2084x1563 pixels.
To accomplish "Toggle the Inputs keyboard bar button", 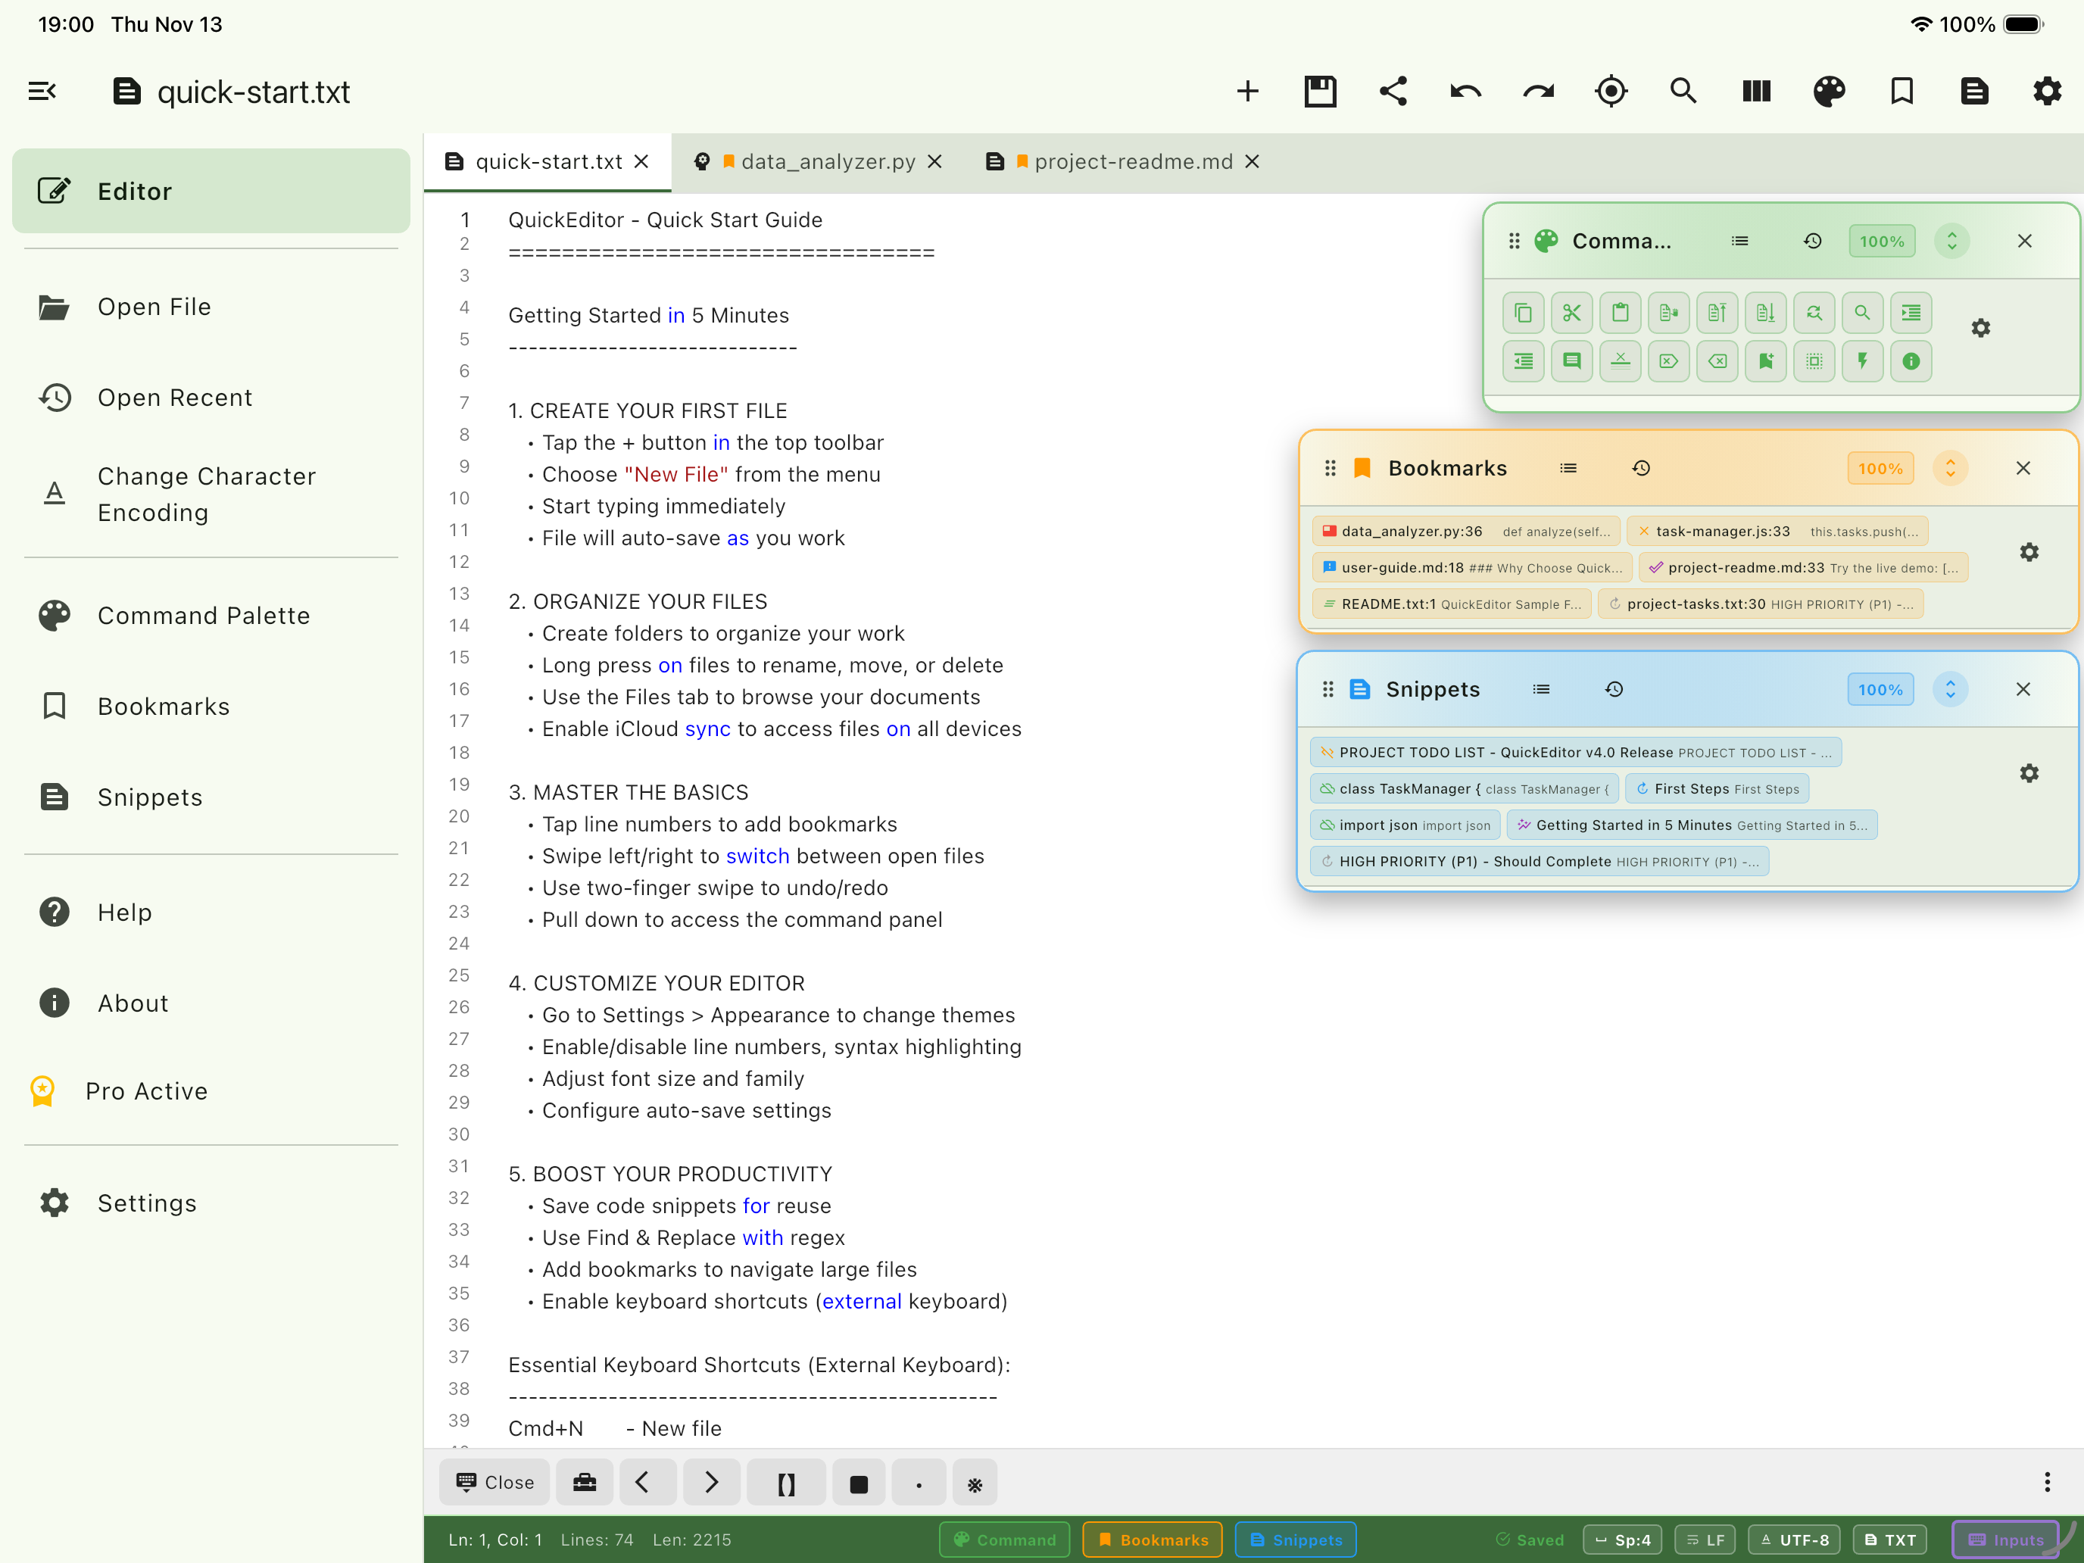I will pyautogui.click(x=2006, y=1540).
